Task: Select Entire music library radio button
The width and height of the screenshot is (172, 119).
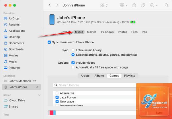Action: [73, 50]
